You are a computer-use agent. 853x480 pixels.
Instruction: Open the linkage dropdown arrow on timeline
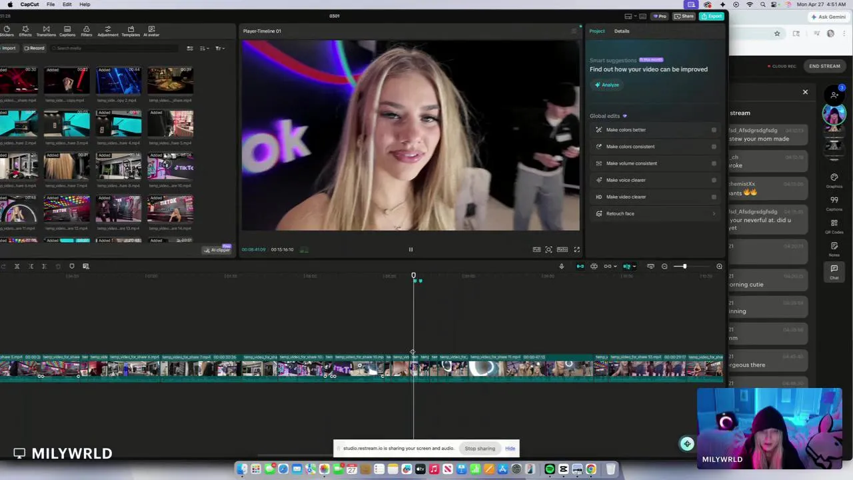coord(614,267)
